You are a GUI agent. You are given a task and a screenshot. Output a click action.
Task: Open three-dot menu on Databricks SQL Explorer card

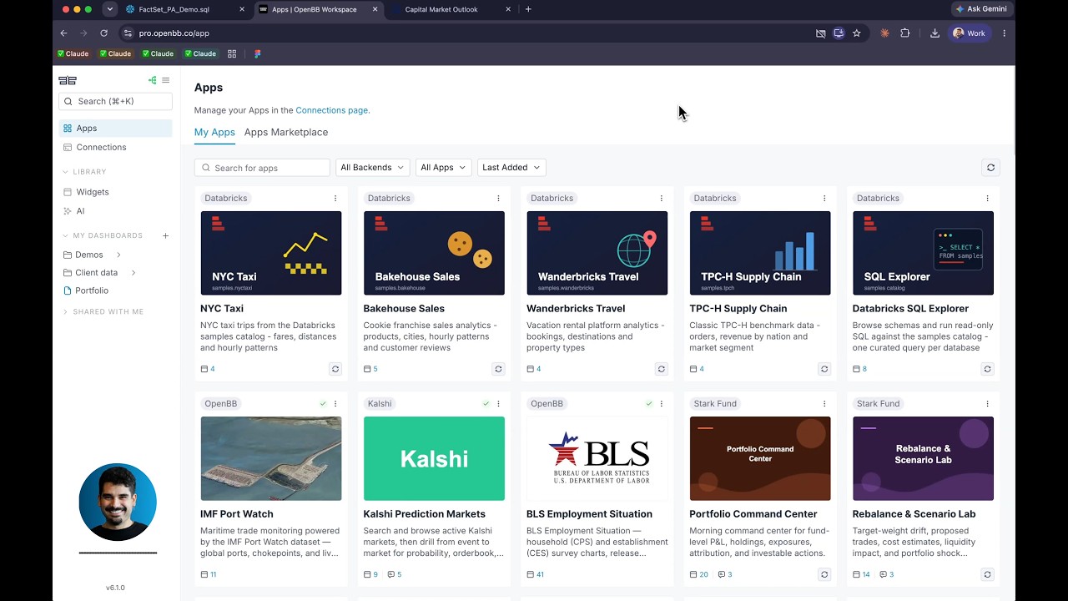click(x=987, y=199)
